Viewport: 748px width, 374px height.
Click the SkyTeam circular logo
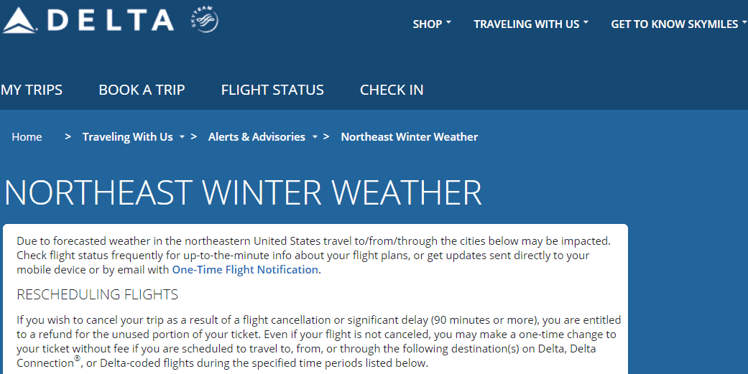tap(205, 19)
